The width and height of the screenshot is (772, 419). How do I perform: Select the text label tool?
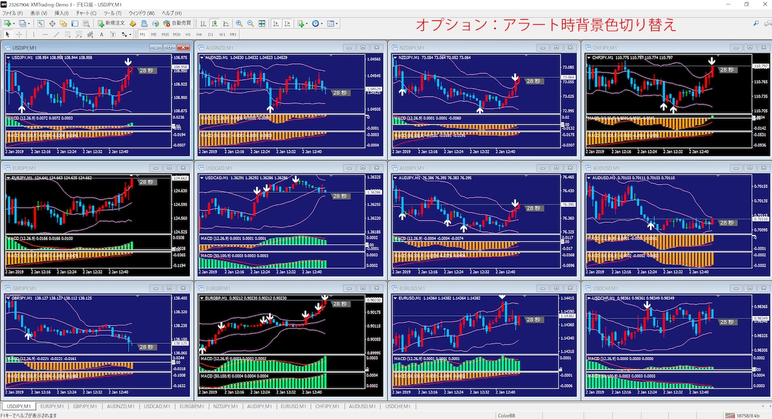point(113,34)
